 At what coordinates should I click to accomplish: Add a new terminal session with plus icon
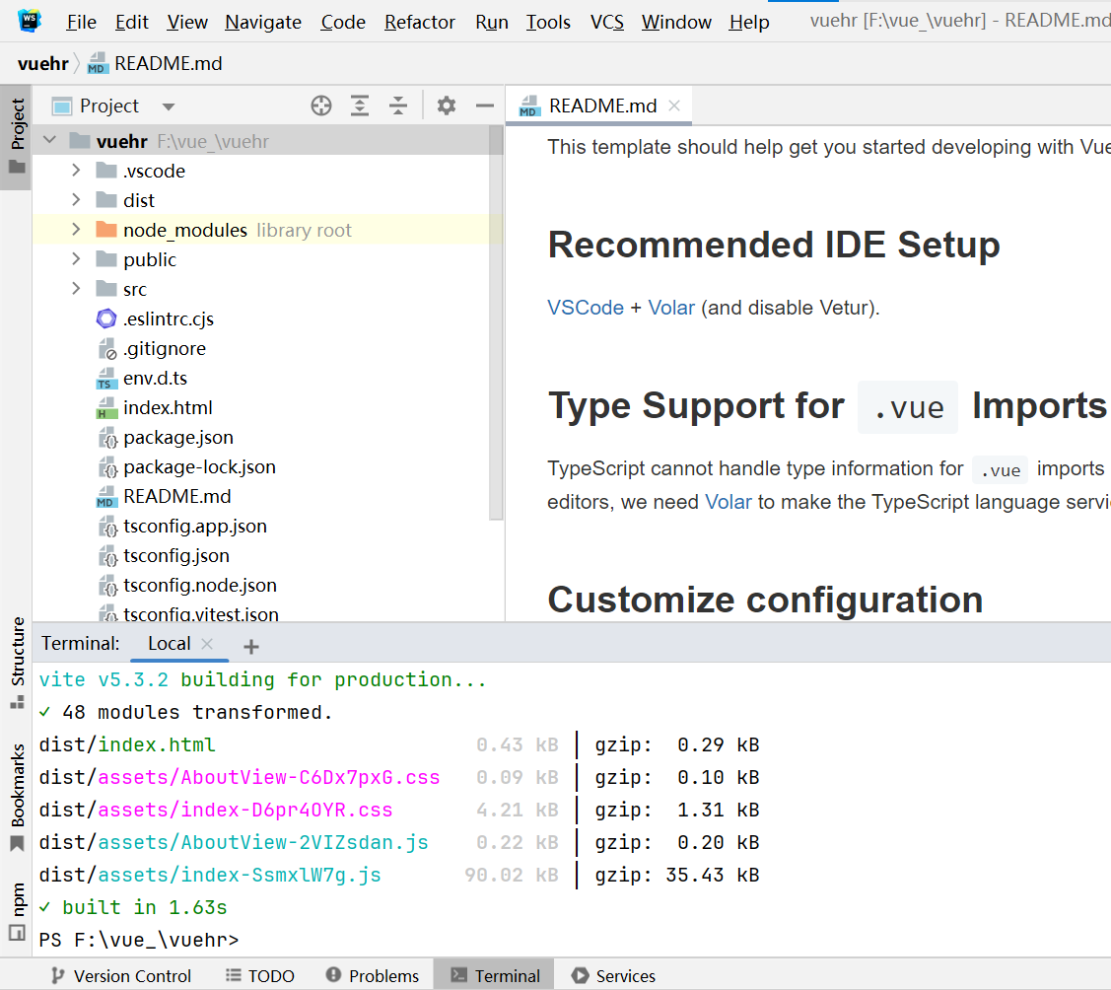click(250, 646)
